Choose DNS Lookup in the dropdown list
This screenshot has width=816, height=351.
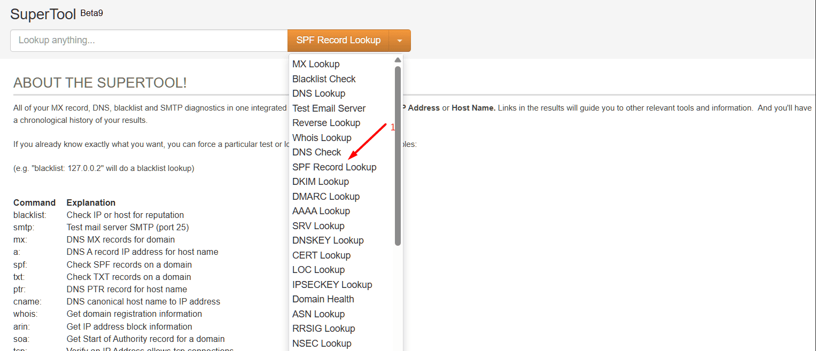tap(318, 93)
